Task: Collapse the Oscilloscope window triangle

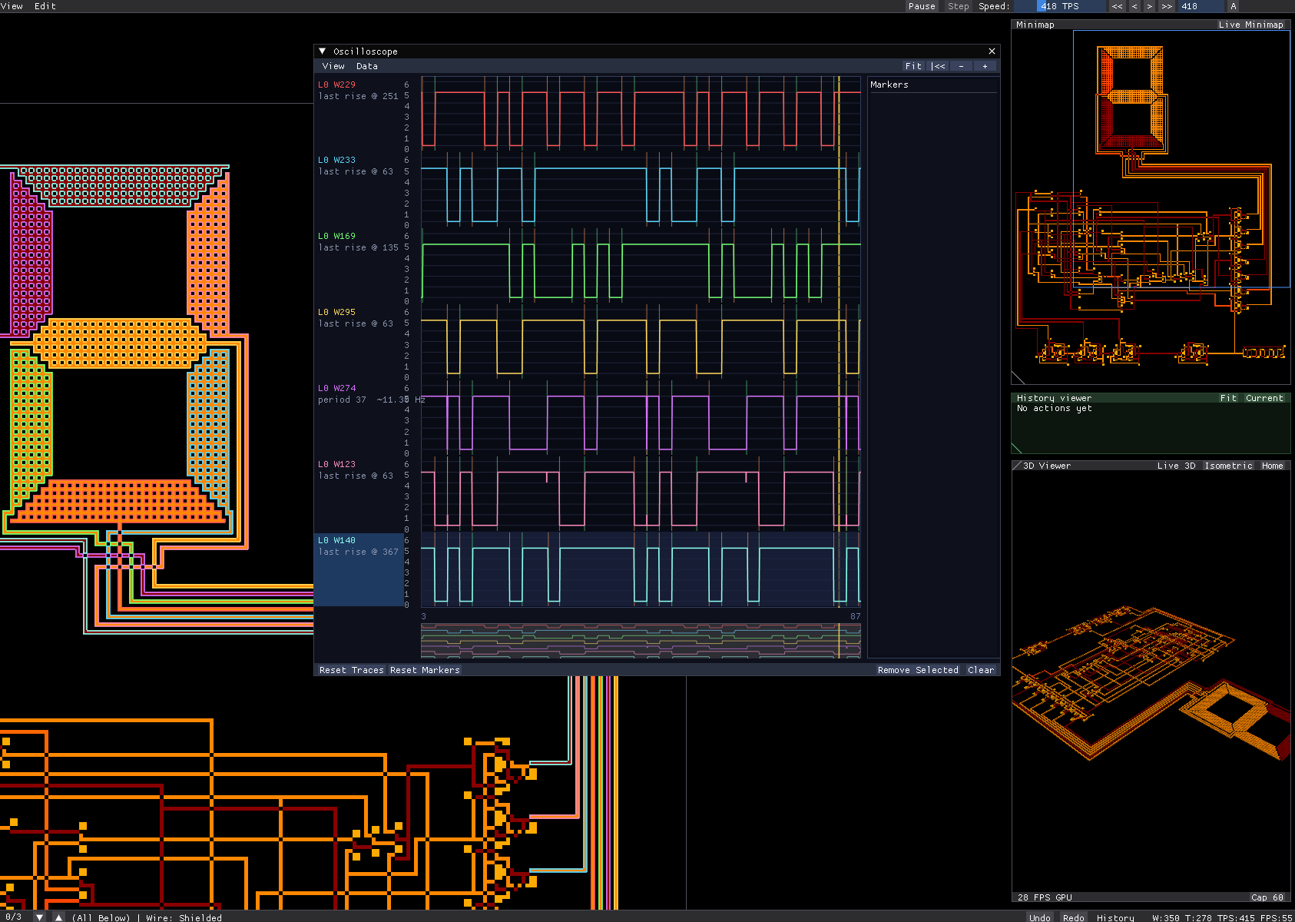Action: click(323, 51)
